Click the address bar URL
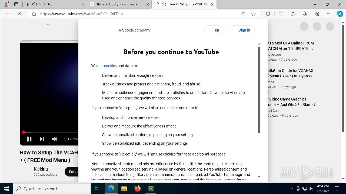Screen dimensions: 346x194 82,14
